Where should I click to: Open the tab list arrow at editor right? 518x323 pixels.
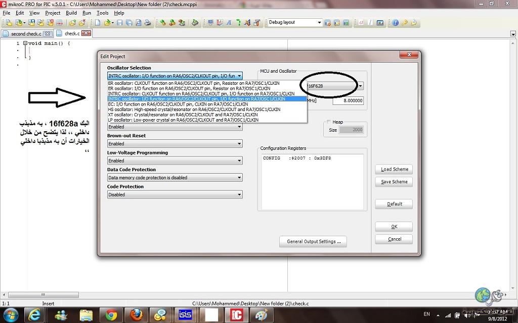[x=513, y=34]
